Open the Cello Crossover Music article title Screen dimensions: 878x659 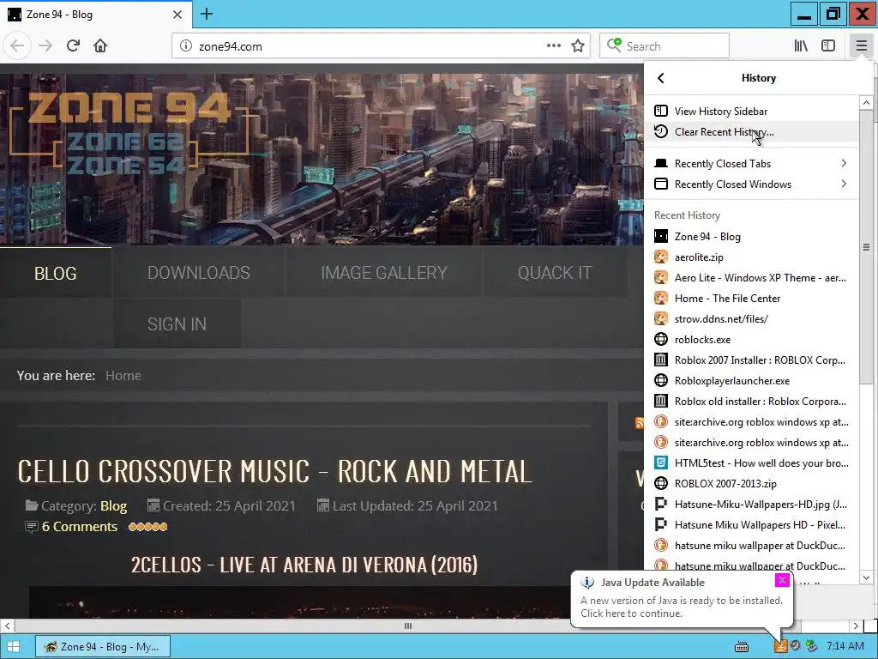[x=274, y=471]
